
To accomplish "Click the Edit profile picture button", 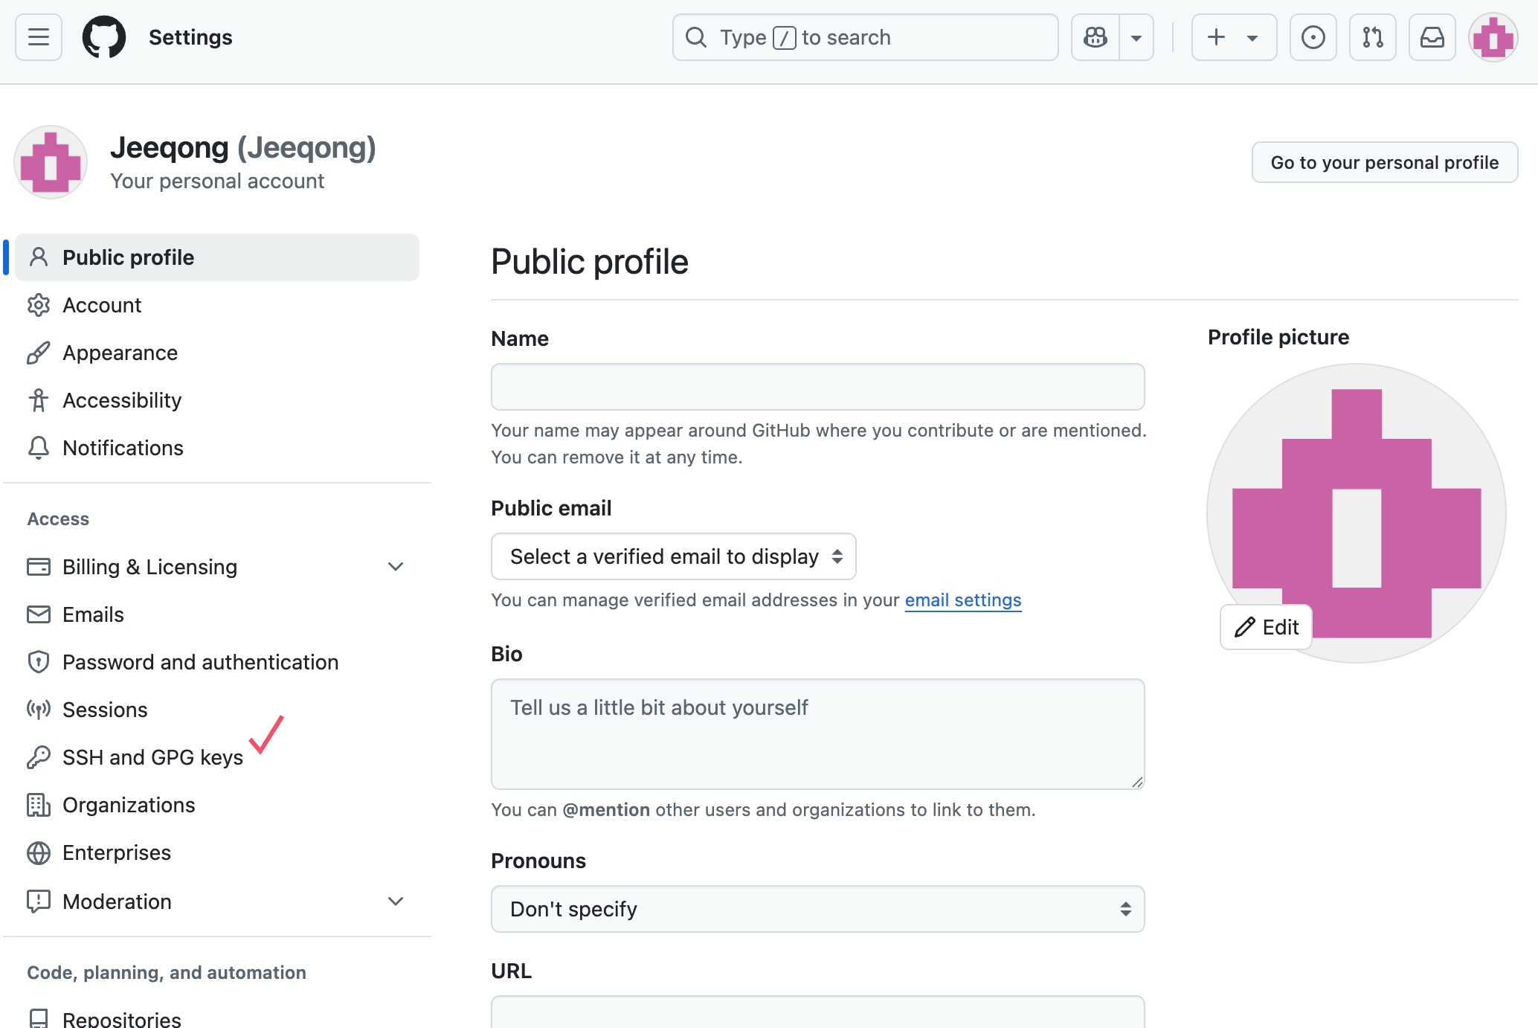I will tap(1267, 627).
